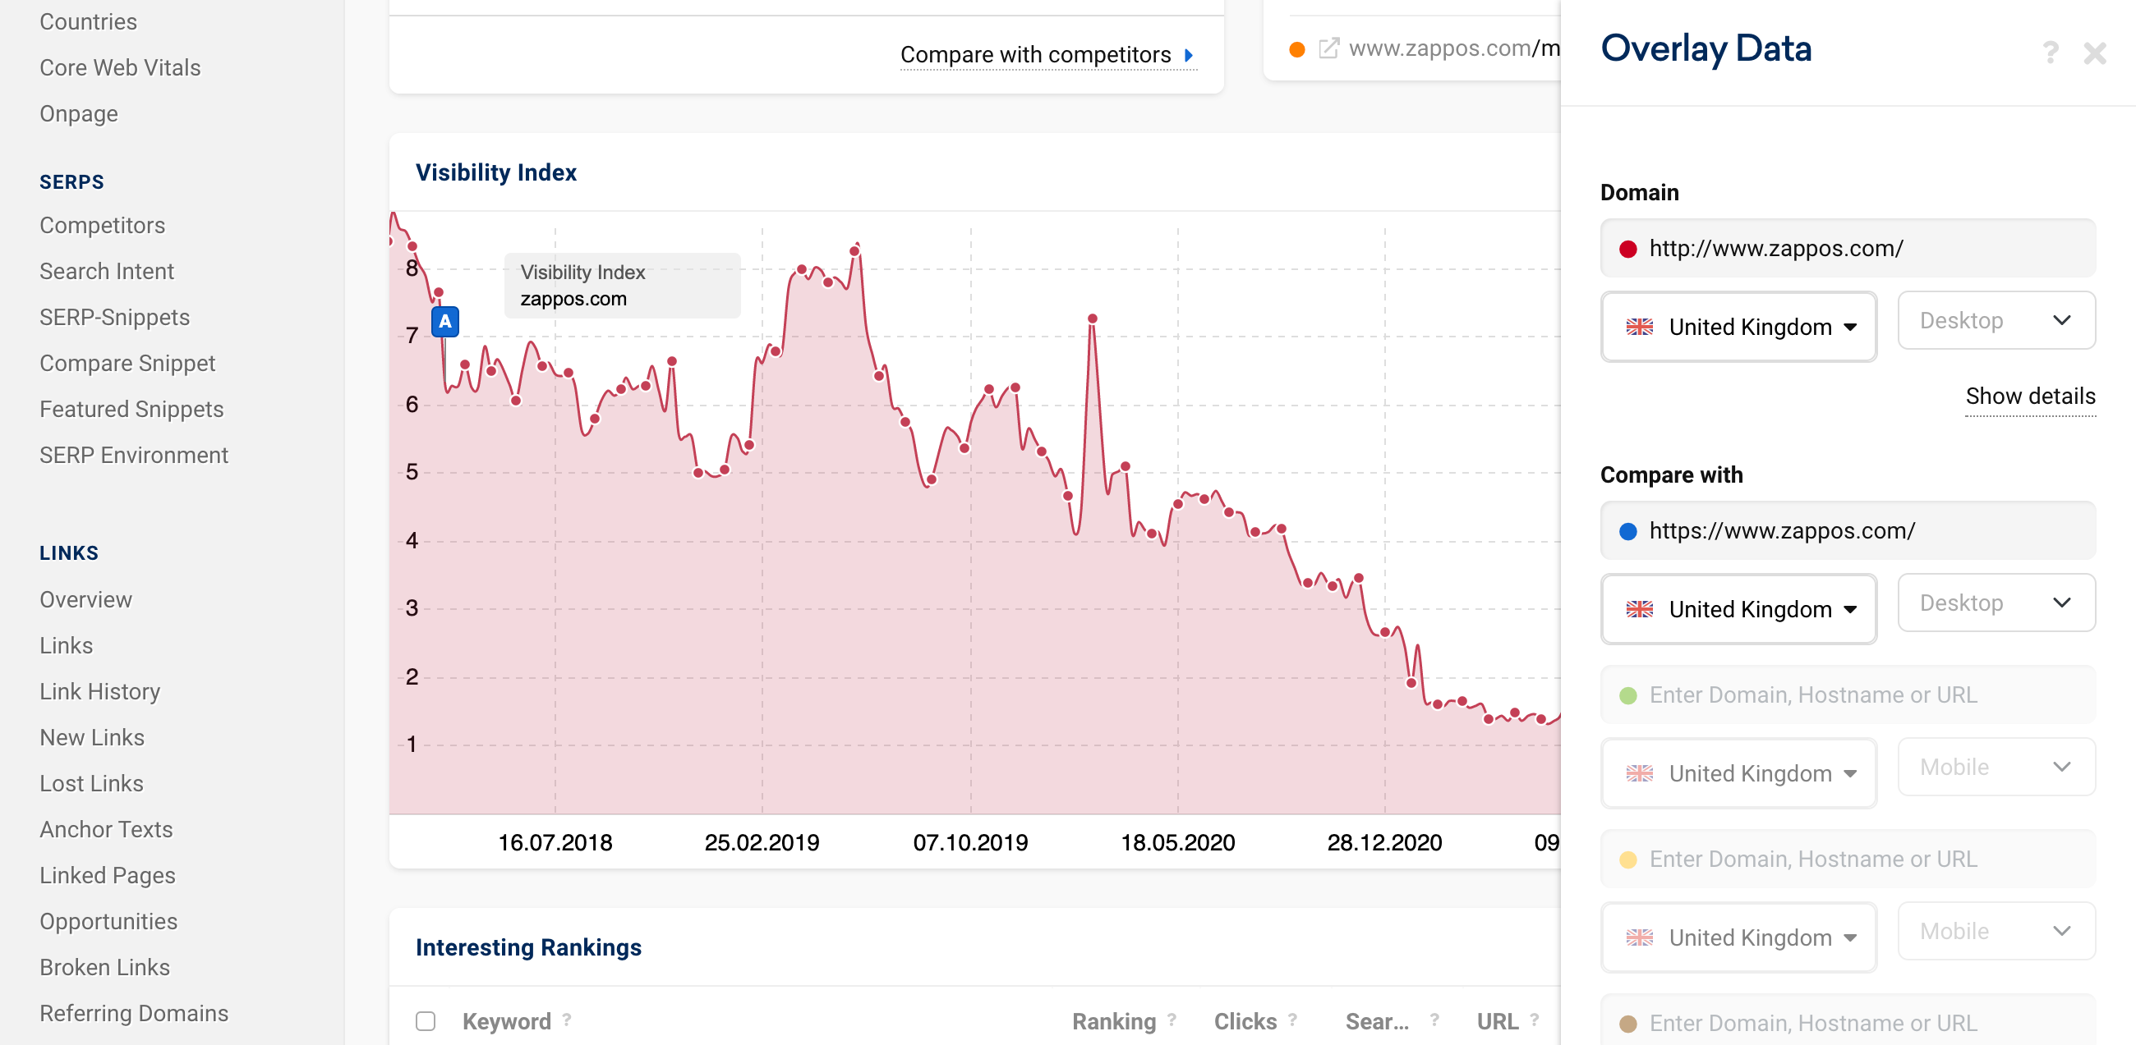Screen dimensions: 2136x1045
Task: Open the first United Kingdom country dropdown under Domain
Action: coord(1739,328)
